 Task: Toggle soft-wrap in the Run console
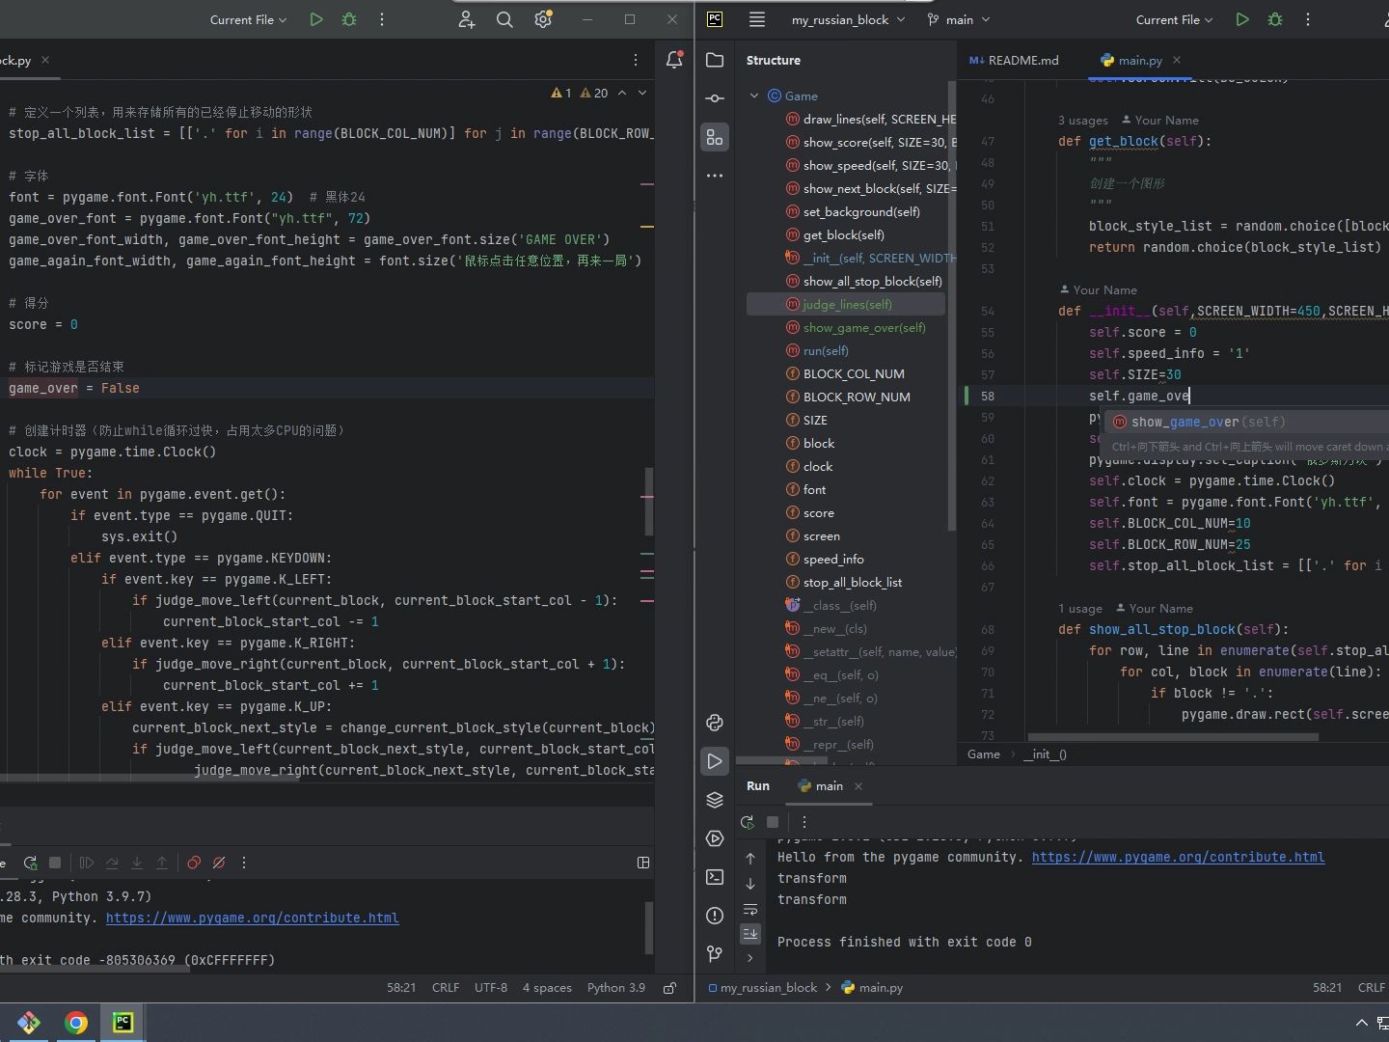(x=750, y=910)
